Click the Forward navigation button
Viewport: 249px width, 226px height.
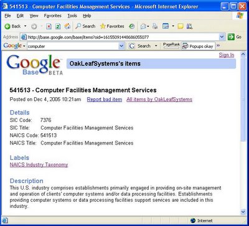34,26
